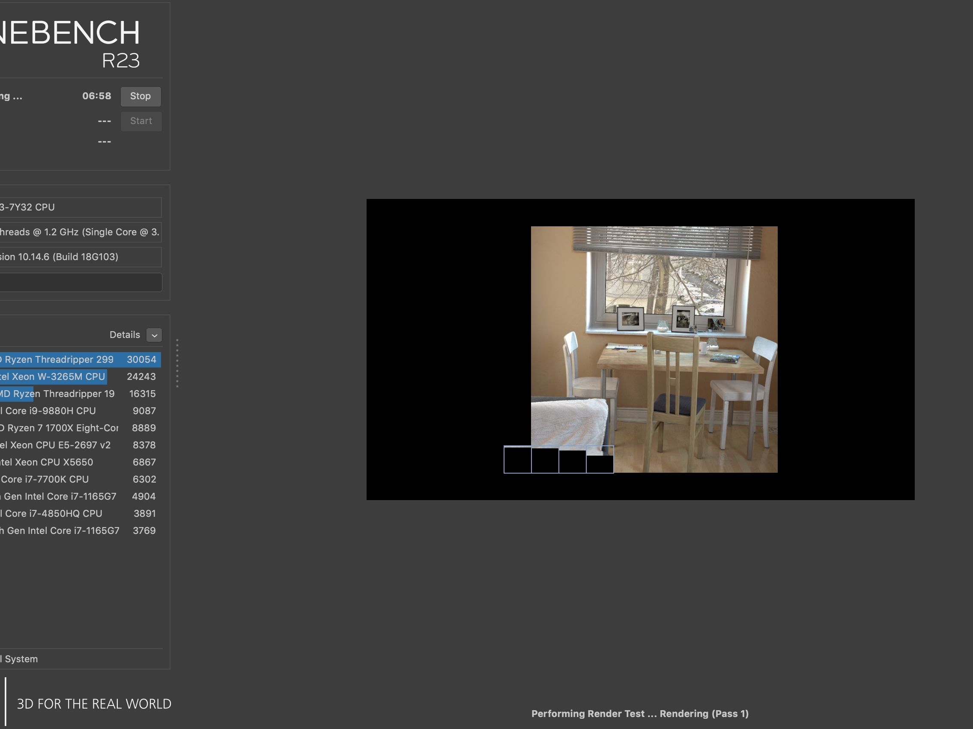This screenshot has height=729, width=973.
Task: Open the Details dropdown arrow
Action: click(154, 335)
